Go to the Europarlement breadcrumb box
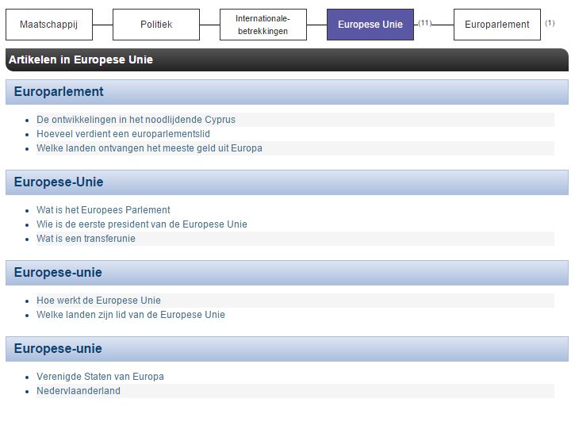 pyautogui.click(x=496, y=25)
